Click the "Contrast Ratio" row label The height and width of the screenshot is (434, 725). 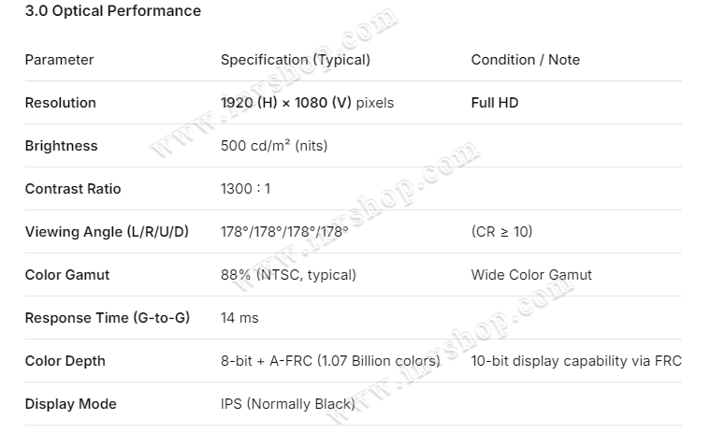tap(72, 189)
